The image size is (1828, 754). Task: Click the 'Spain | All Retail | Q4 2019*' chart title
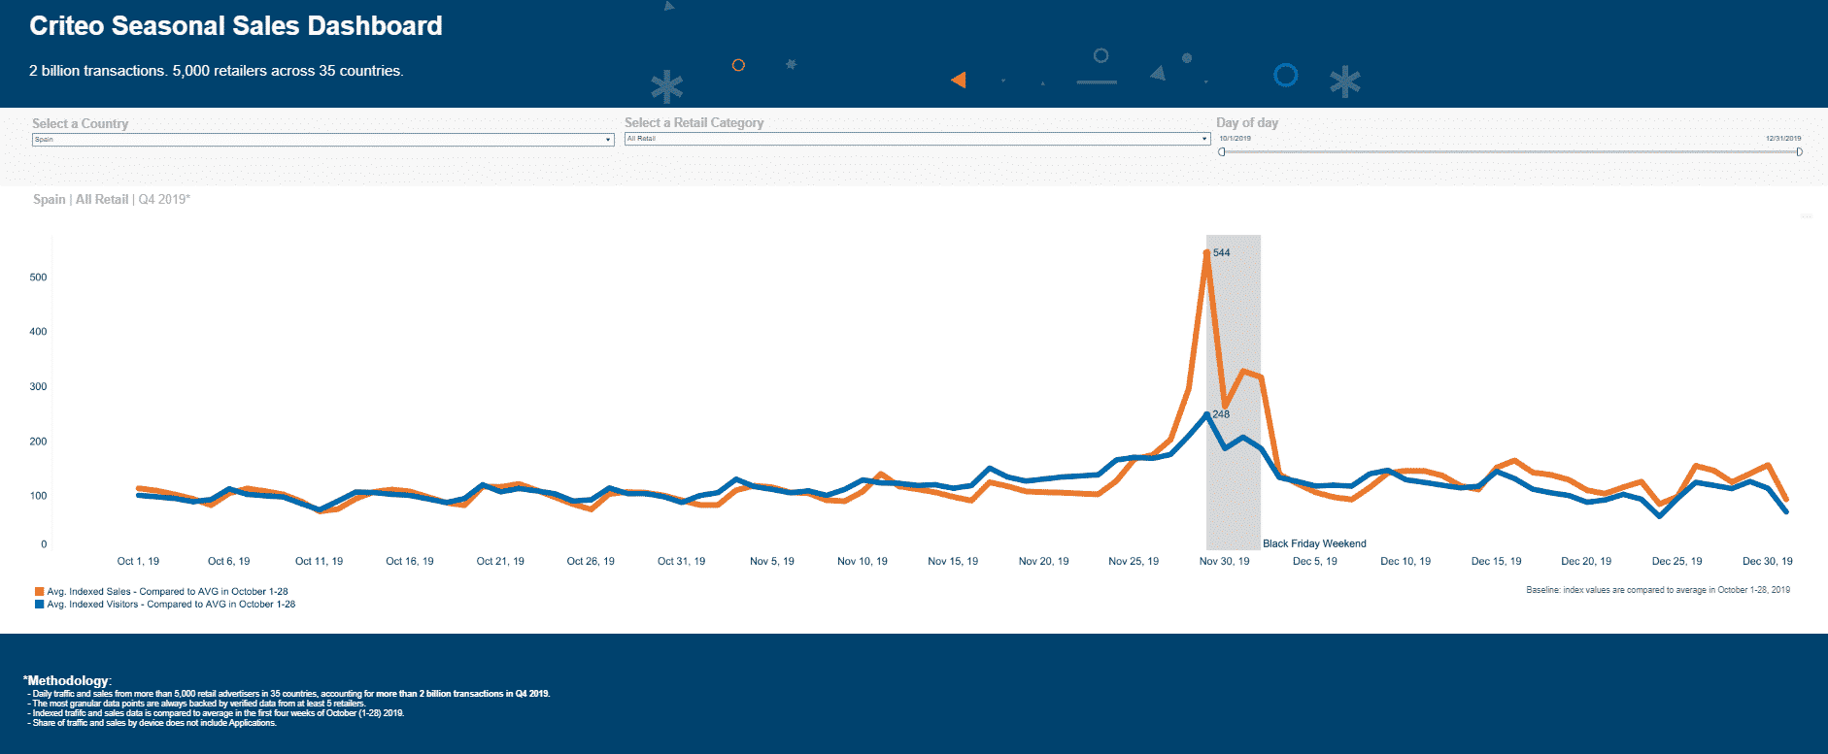click(x=112, y=199)
